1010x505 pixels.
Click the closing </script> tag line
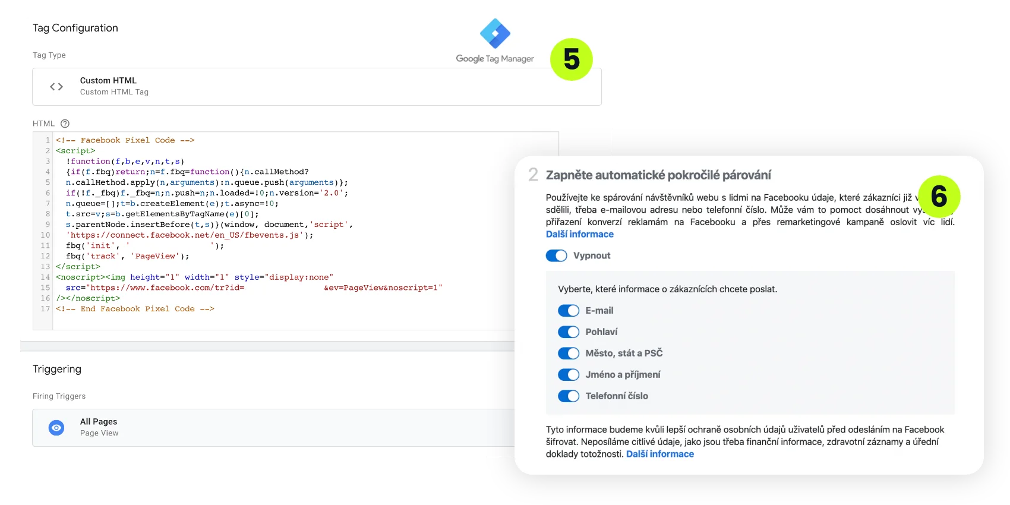click(x=78, y=267)
